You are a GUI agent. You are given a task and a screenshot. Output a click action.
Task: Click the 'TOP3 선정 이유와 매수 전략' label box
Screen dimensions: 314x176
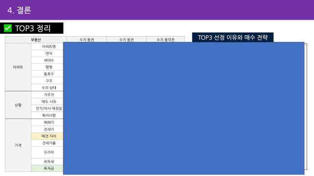point(233,37)
